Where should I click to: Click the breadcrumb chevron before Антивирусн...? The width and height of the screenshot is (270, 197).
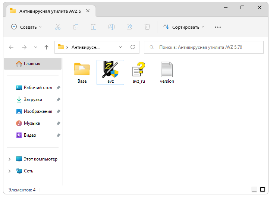(x=67, y=47)
